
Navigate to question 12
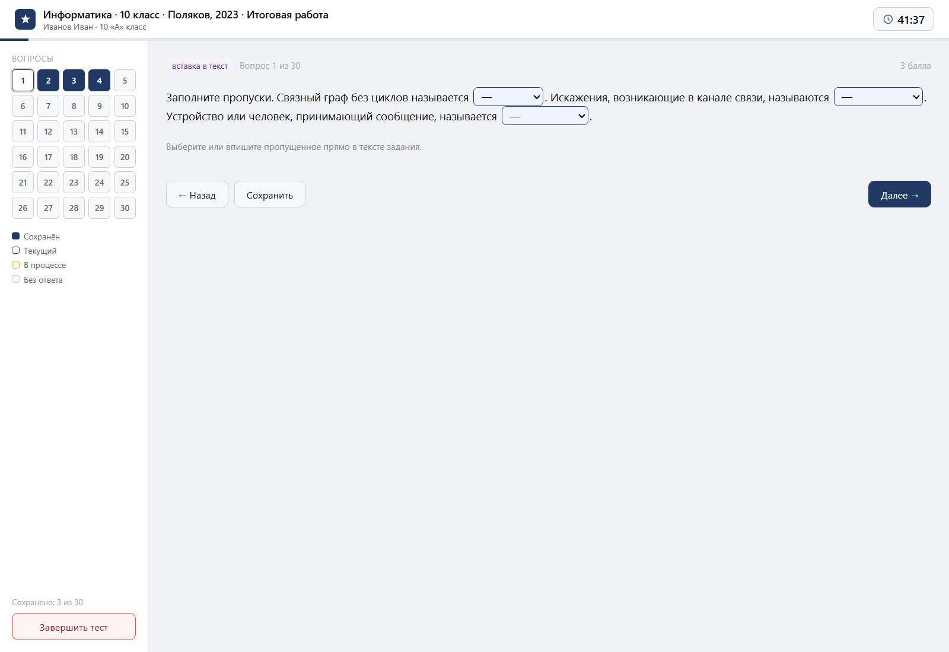coord(48,132)
